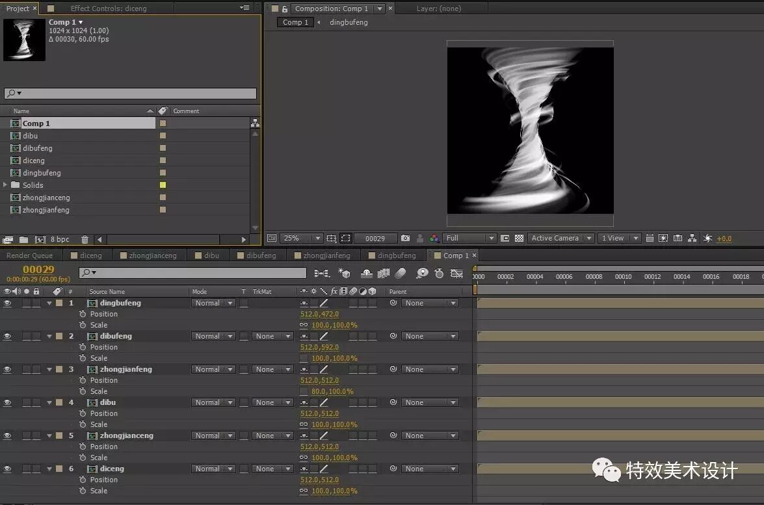Toggle scale constrain link for zhongjianfeng
The width and height of the screenshot is (764, 505).
[x=304, y=391]
